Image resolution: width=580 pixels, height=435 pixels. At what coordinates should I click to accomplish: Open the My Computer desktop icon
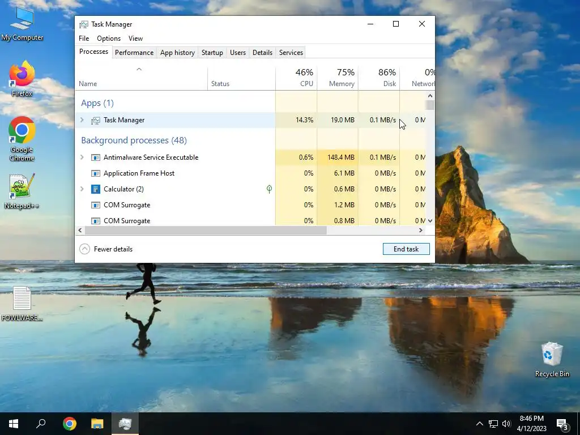click(22, 23)
